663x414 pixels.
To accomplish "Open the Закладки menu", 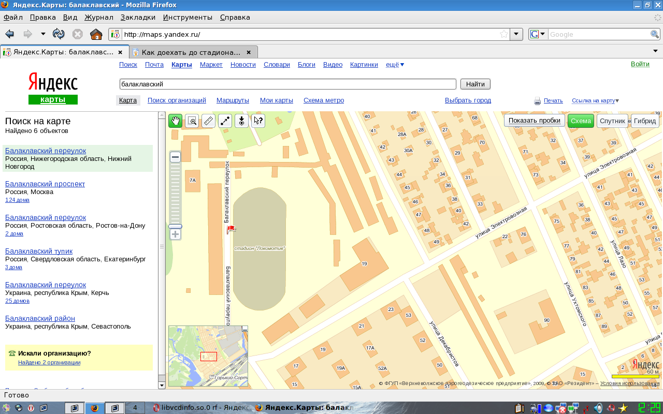I will 138,17.
